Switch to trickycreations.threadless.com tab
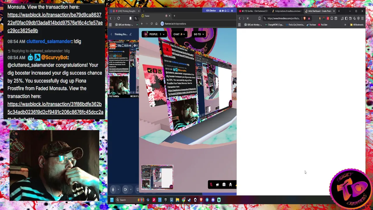Image resolution: width=373 pixels, height=210 pixels. click(287, 11)
